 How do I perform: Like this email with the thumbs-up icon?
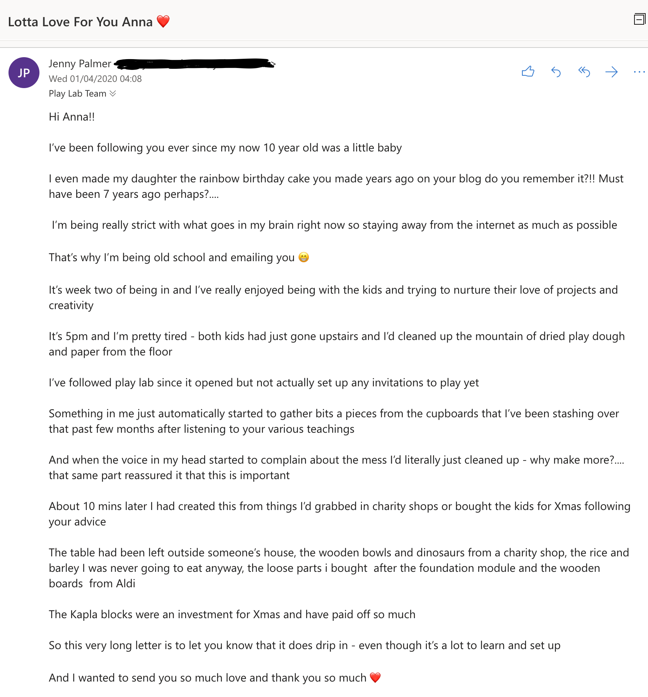coord(528,71)
